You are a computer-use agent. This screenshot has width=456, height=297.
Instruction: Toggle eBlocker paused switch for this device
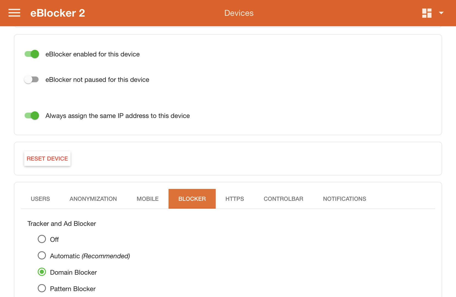pyautogui.click(x=31, y=79)
